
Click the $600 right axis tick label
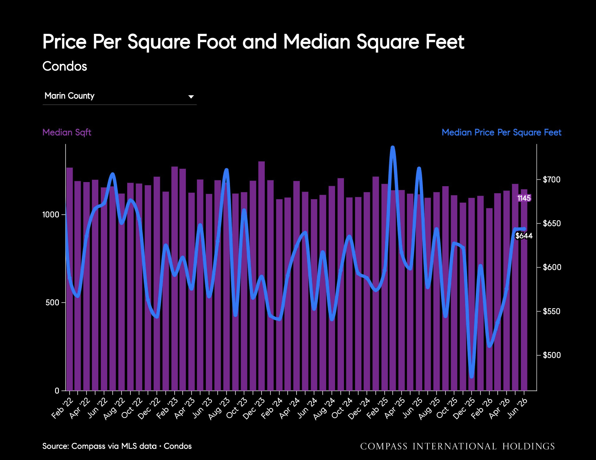pyautogui.click(x=552, y=267)
